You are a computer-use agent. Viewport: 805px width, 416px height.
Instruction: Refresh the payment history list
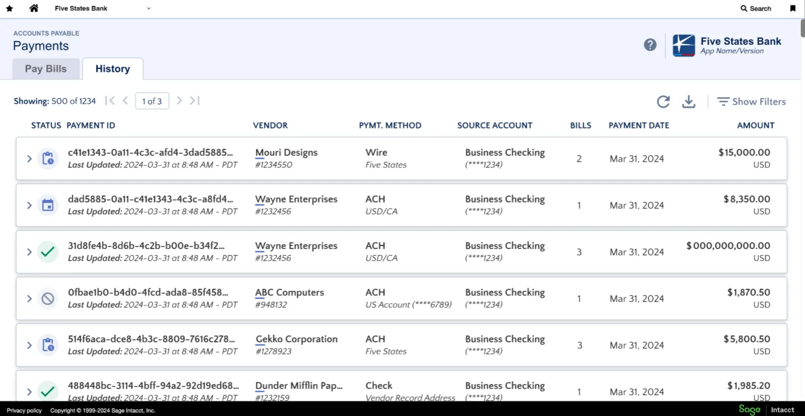pos(663,102)
